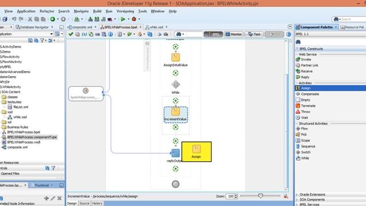This screenshot has height=206, width=366.
Task: Click the Undo toolbar icon
Action: point(14,19)
